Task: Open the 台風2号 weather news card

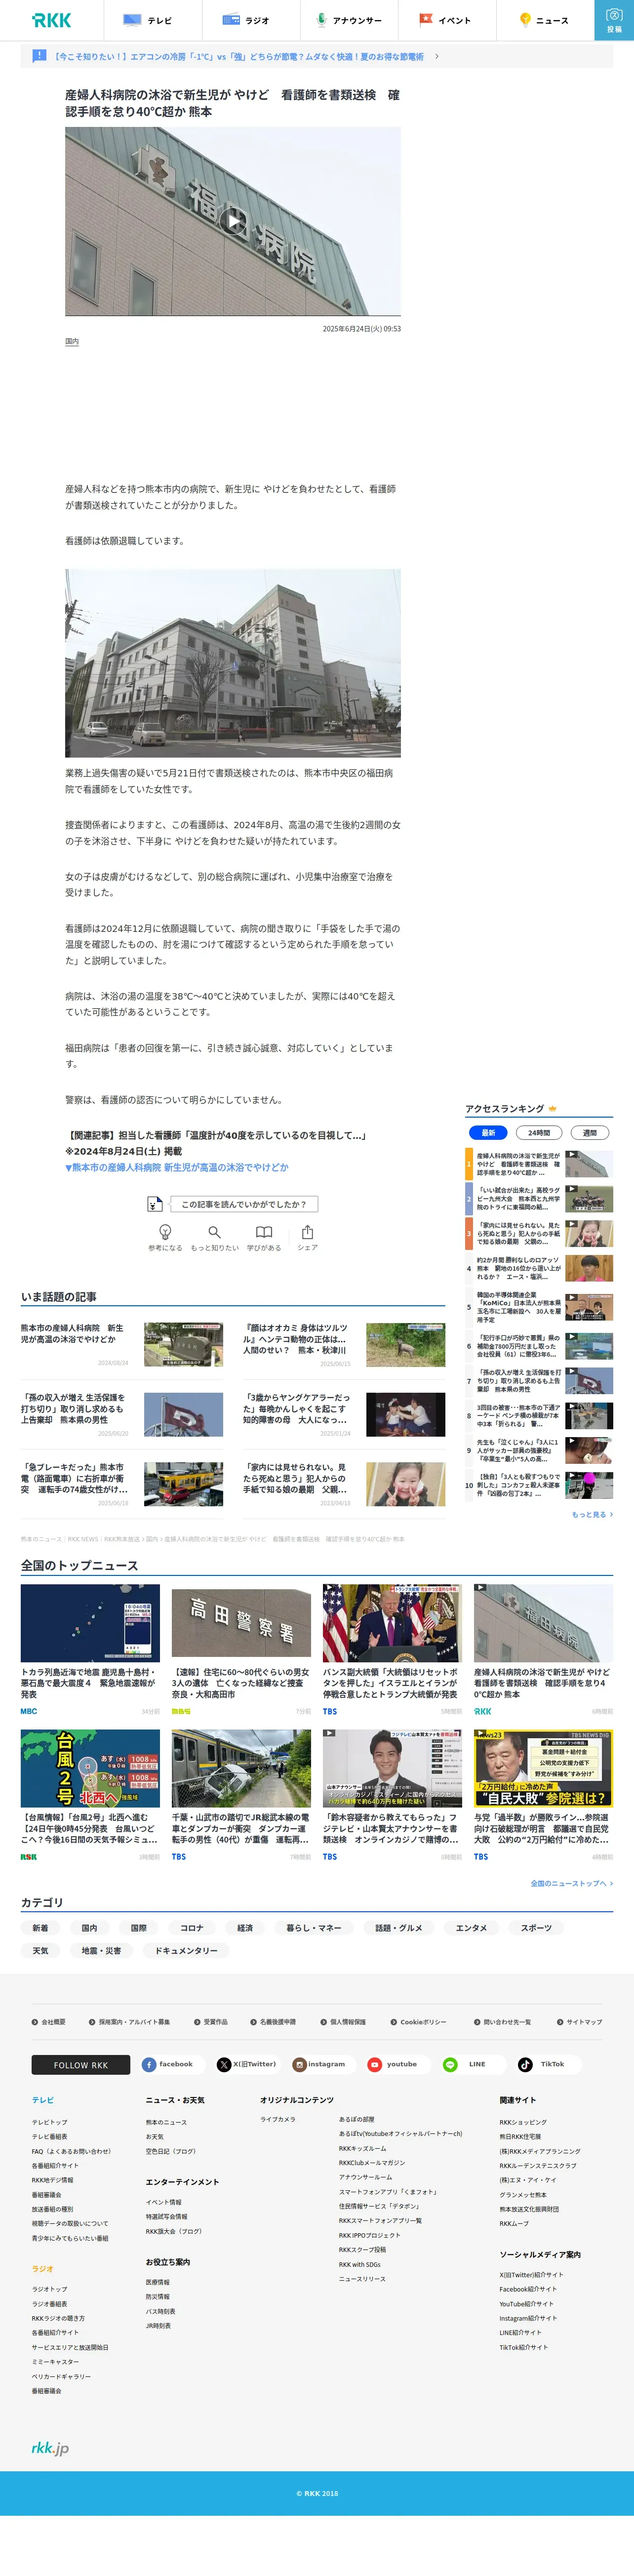Action: pos(90,1794)
